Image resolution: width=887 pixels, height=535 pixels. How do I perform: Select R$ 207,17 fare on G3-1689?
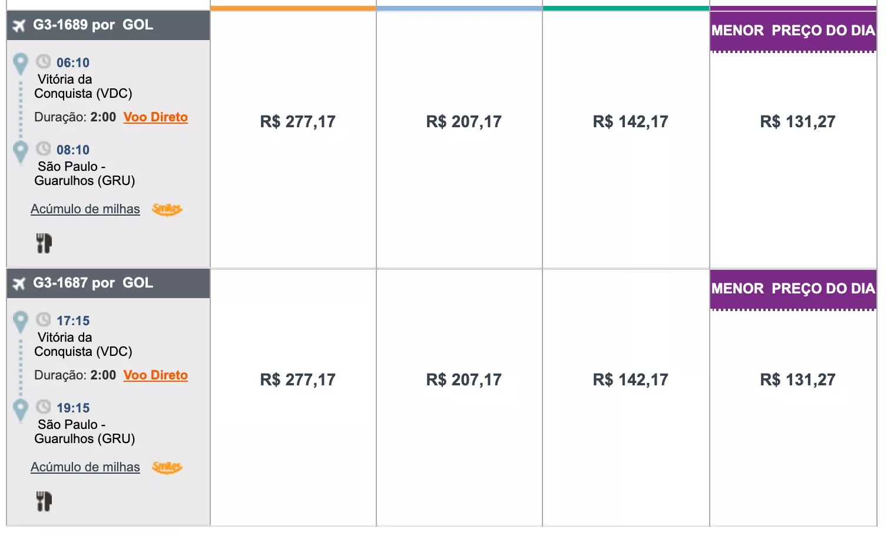coord(464,121)
